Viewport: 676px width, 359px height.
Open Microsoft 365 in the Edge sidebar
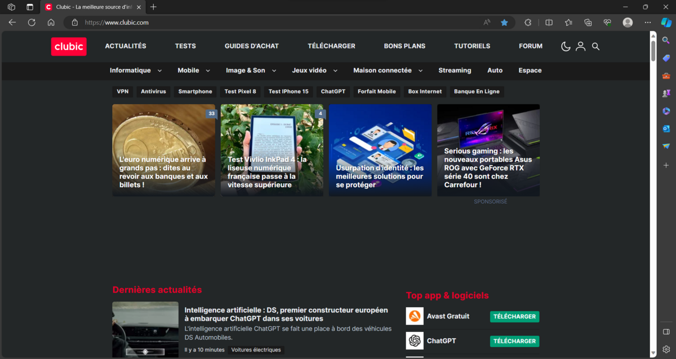(x=666, y=111)
